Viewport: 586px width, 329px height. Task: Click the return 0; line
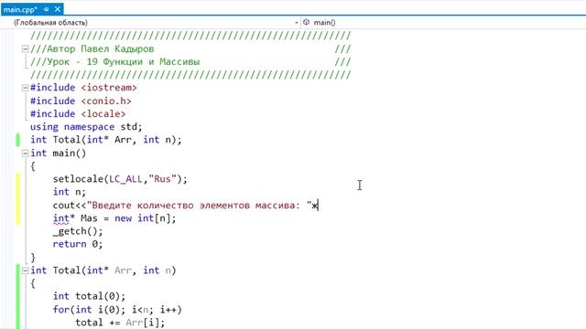click(x=78, y=244)
